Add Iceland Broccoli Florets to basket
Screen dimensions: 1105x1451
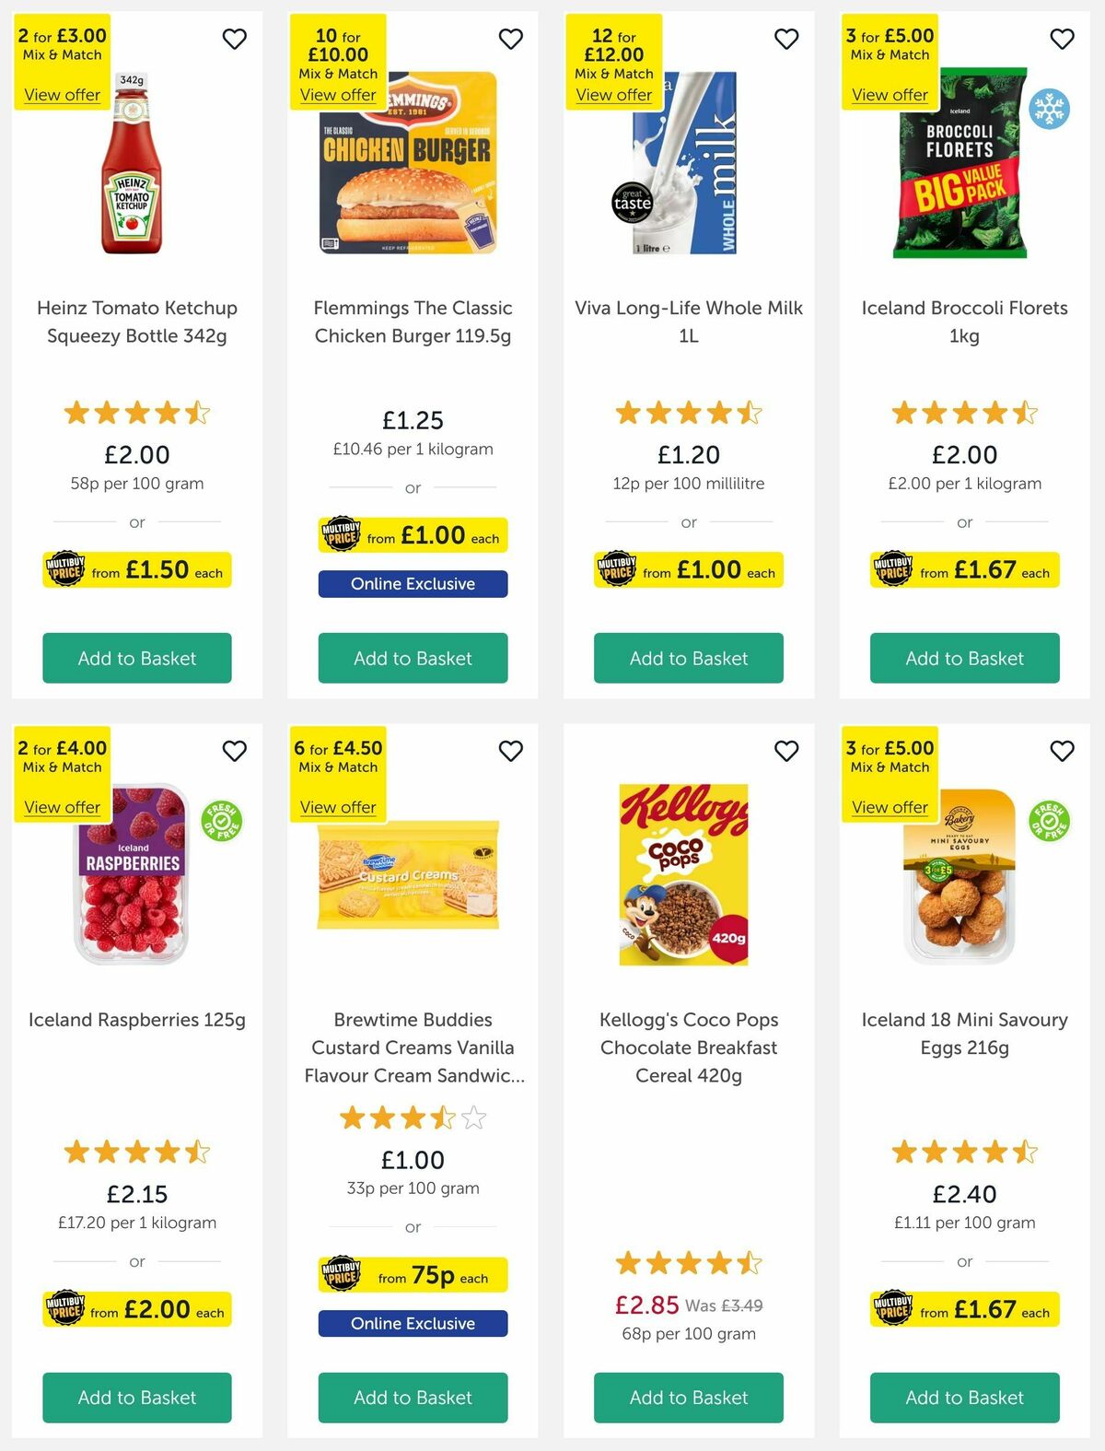(964, 658)
